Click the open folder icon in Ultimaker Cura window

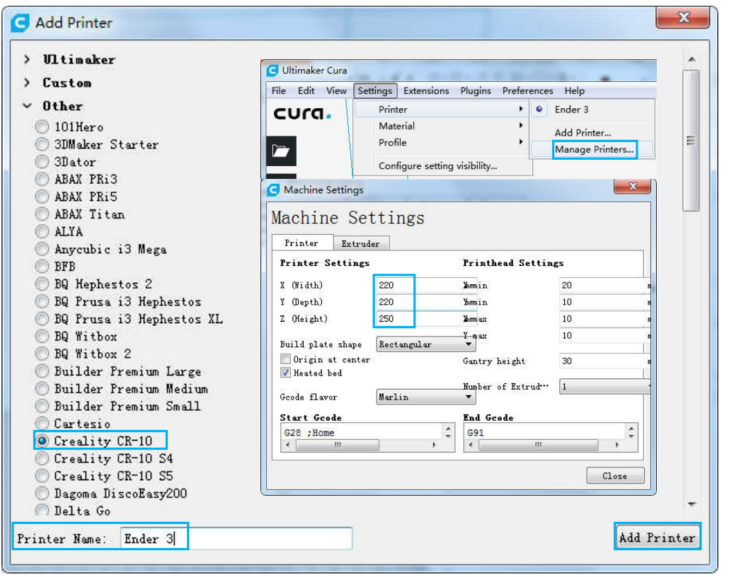pyautogui.click(x=281, y=151)
